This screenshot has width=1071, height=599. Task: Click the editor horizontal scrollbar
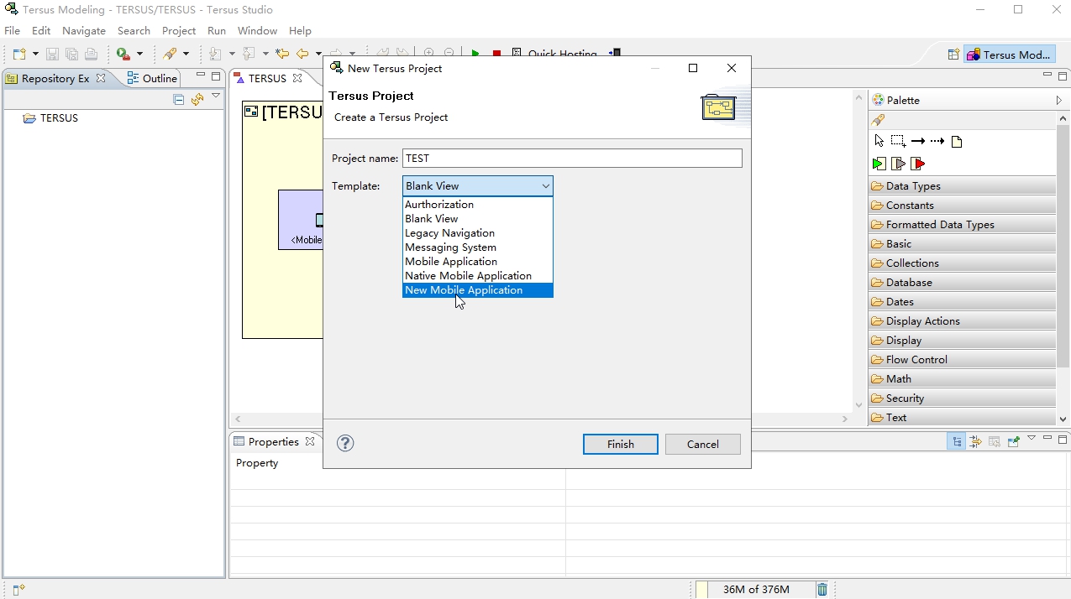542,419
